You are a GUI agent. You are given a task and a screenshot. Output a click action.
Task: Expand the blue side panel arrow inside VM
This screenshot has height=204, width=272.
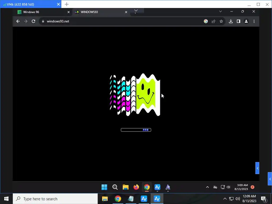tap(257, 168)
